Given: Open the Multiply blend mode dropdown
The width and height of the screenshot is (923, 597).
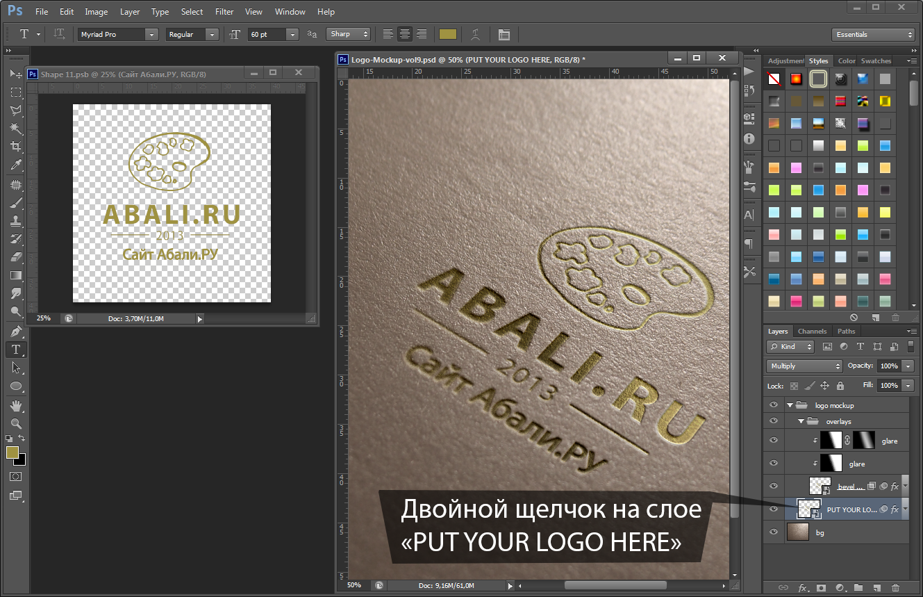Looking at the screenshot, I should [x=804, y=366].
